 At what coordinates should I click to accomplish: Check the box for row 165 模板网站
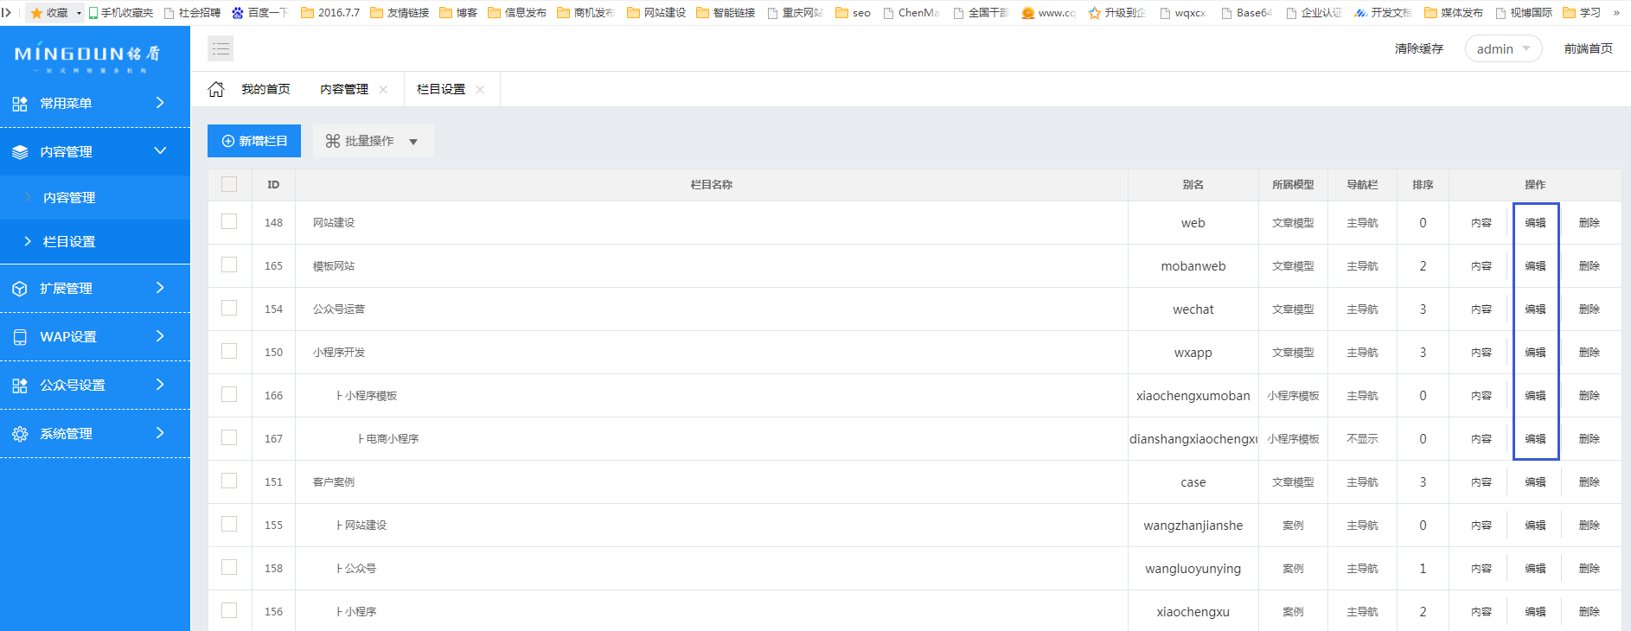point(229,265)
